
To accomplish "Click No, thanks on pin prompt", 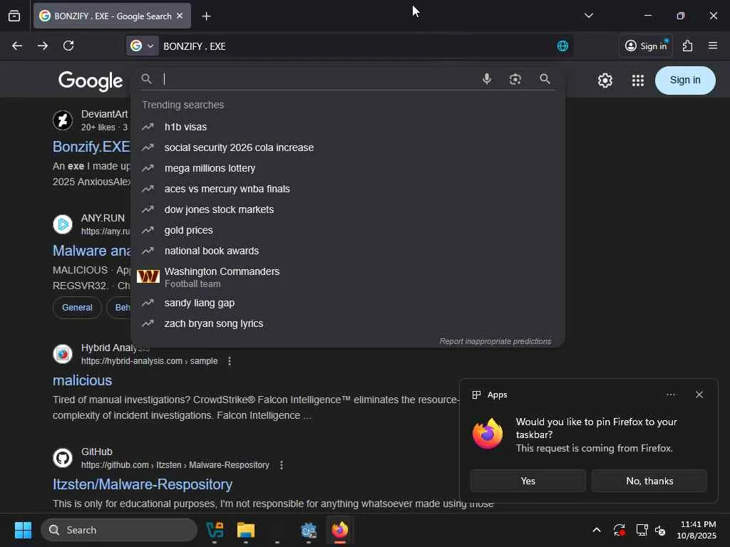I will 649,481.
